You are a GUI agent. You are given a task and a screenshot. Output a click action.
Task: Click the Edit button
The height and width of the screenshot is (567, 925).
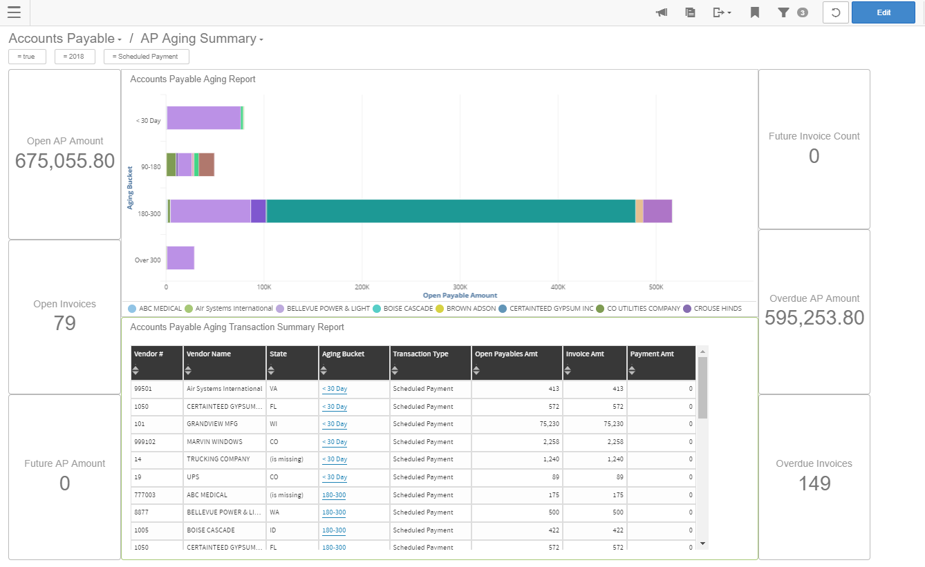click(x=883, y=12)
